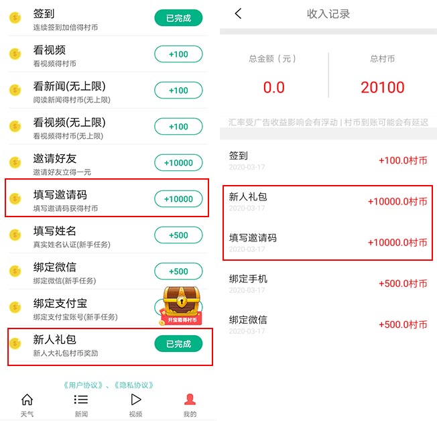Tap the 已完成 button for 新人礼包
437x421 pixels.
178,344
